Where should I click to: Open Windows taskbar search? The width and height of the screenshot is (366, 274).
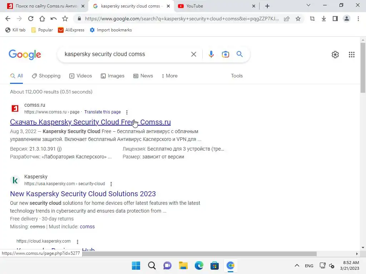point(152,265)
